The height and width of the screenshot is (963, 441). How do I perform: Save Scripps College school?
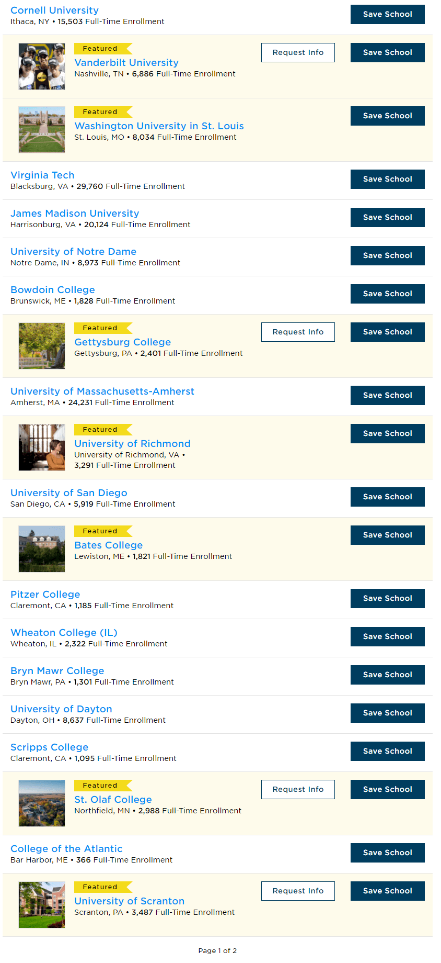pyautogui.click(x=388, y=751)
